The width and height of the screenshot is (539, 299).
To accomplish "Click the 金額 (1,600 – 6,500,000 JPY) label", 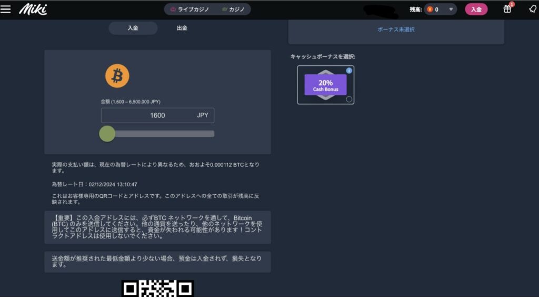I will click(131, 102).
